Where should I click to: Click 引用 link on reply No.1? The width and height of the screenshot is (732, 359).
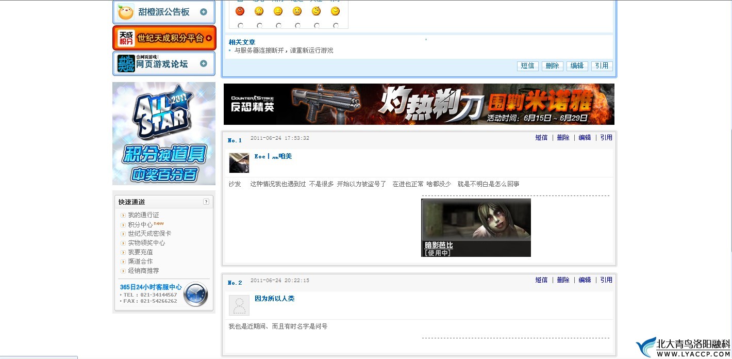click(606, 138)
